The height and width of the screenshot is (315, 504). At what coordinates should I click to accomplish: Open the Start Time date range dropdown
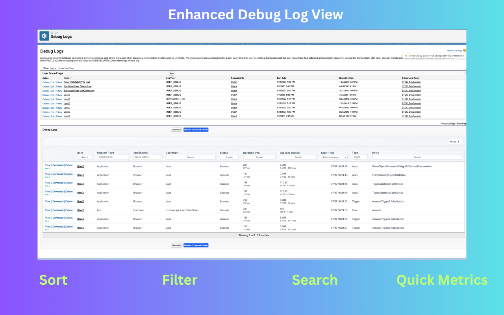pos(334,157)
